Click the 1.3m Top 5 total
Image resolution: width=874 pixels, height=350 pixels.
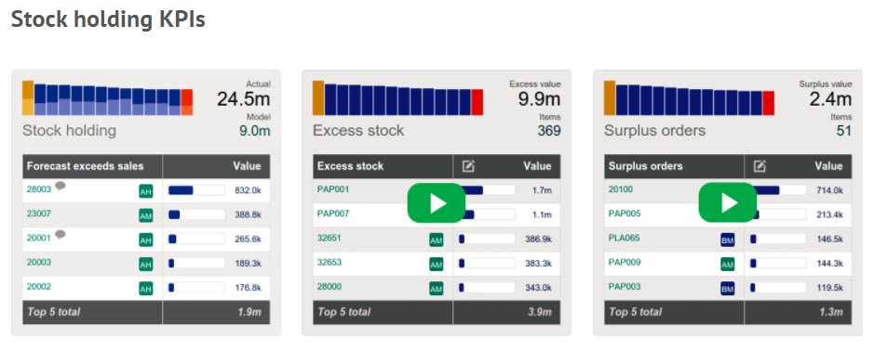coord(831,312)
